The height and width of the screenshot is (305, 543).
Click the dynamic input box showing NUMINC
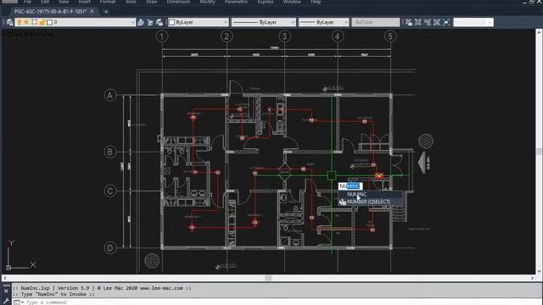(x=350, y=186)
